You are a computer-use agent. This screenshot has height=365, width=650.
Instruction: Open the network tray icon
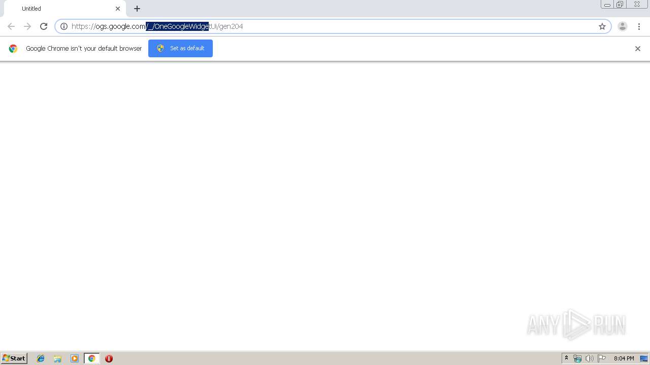click(x=577, y=358)
